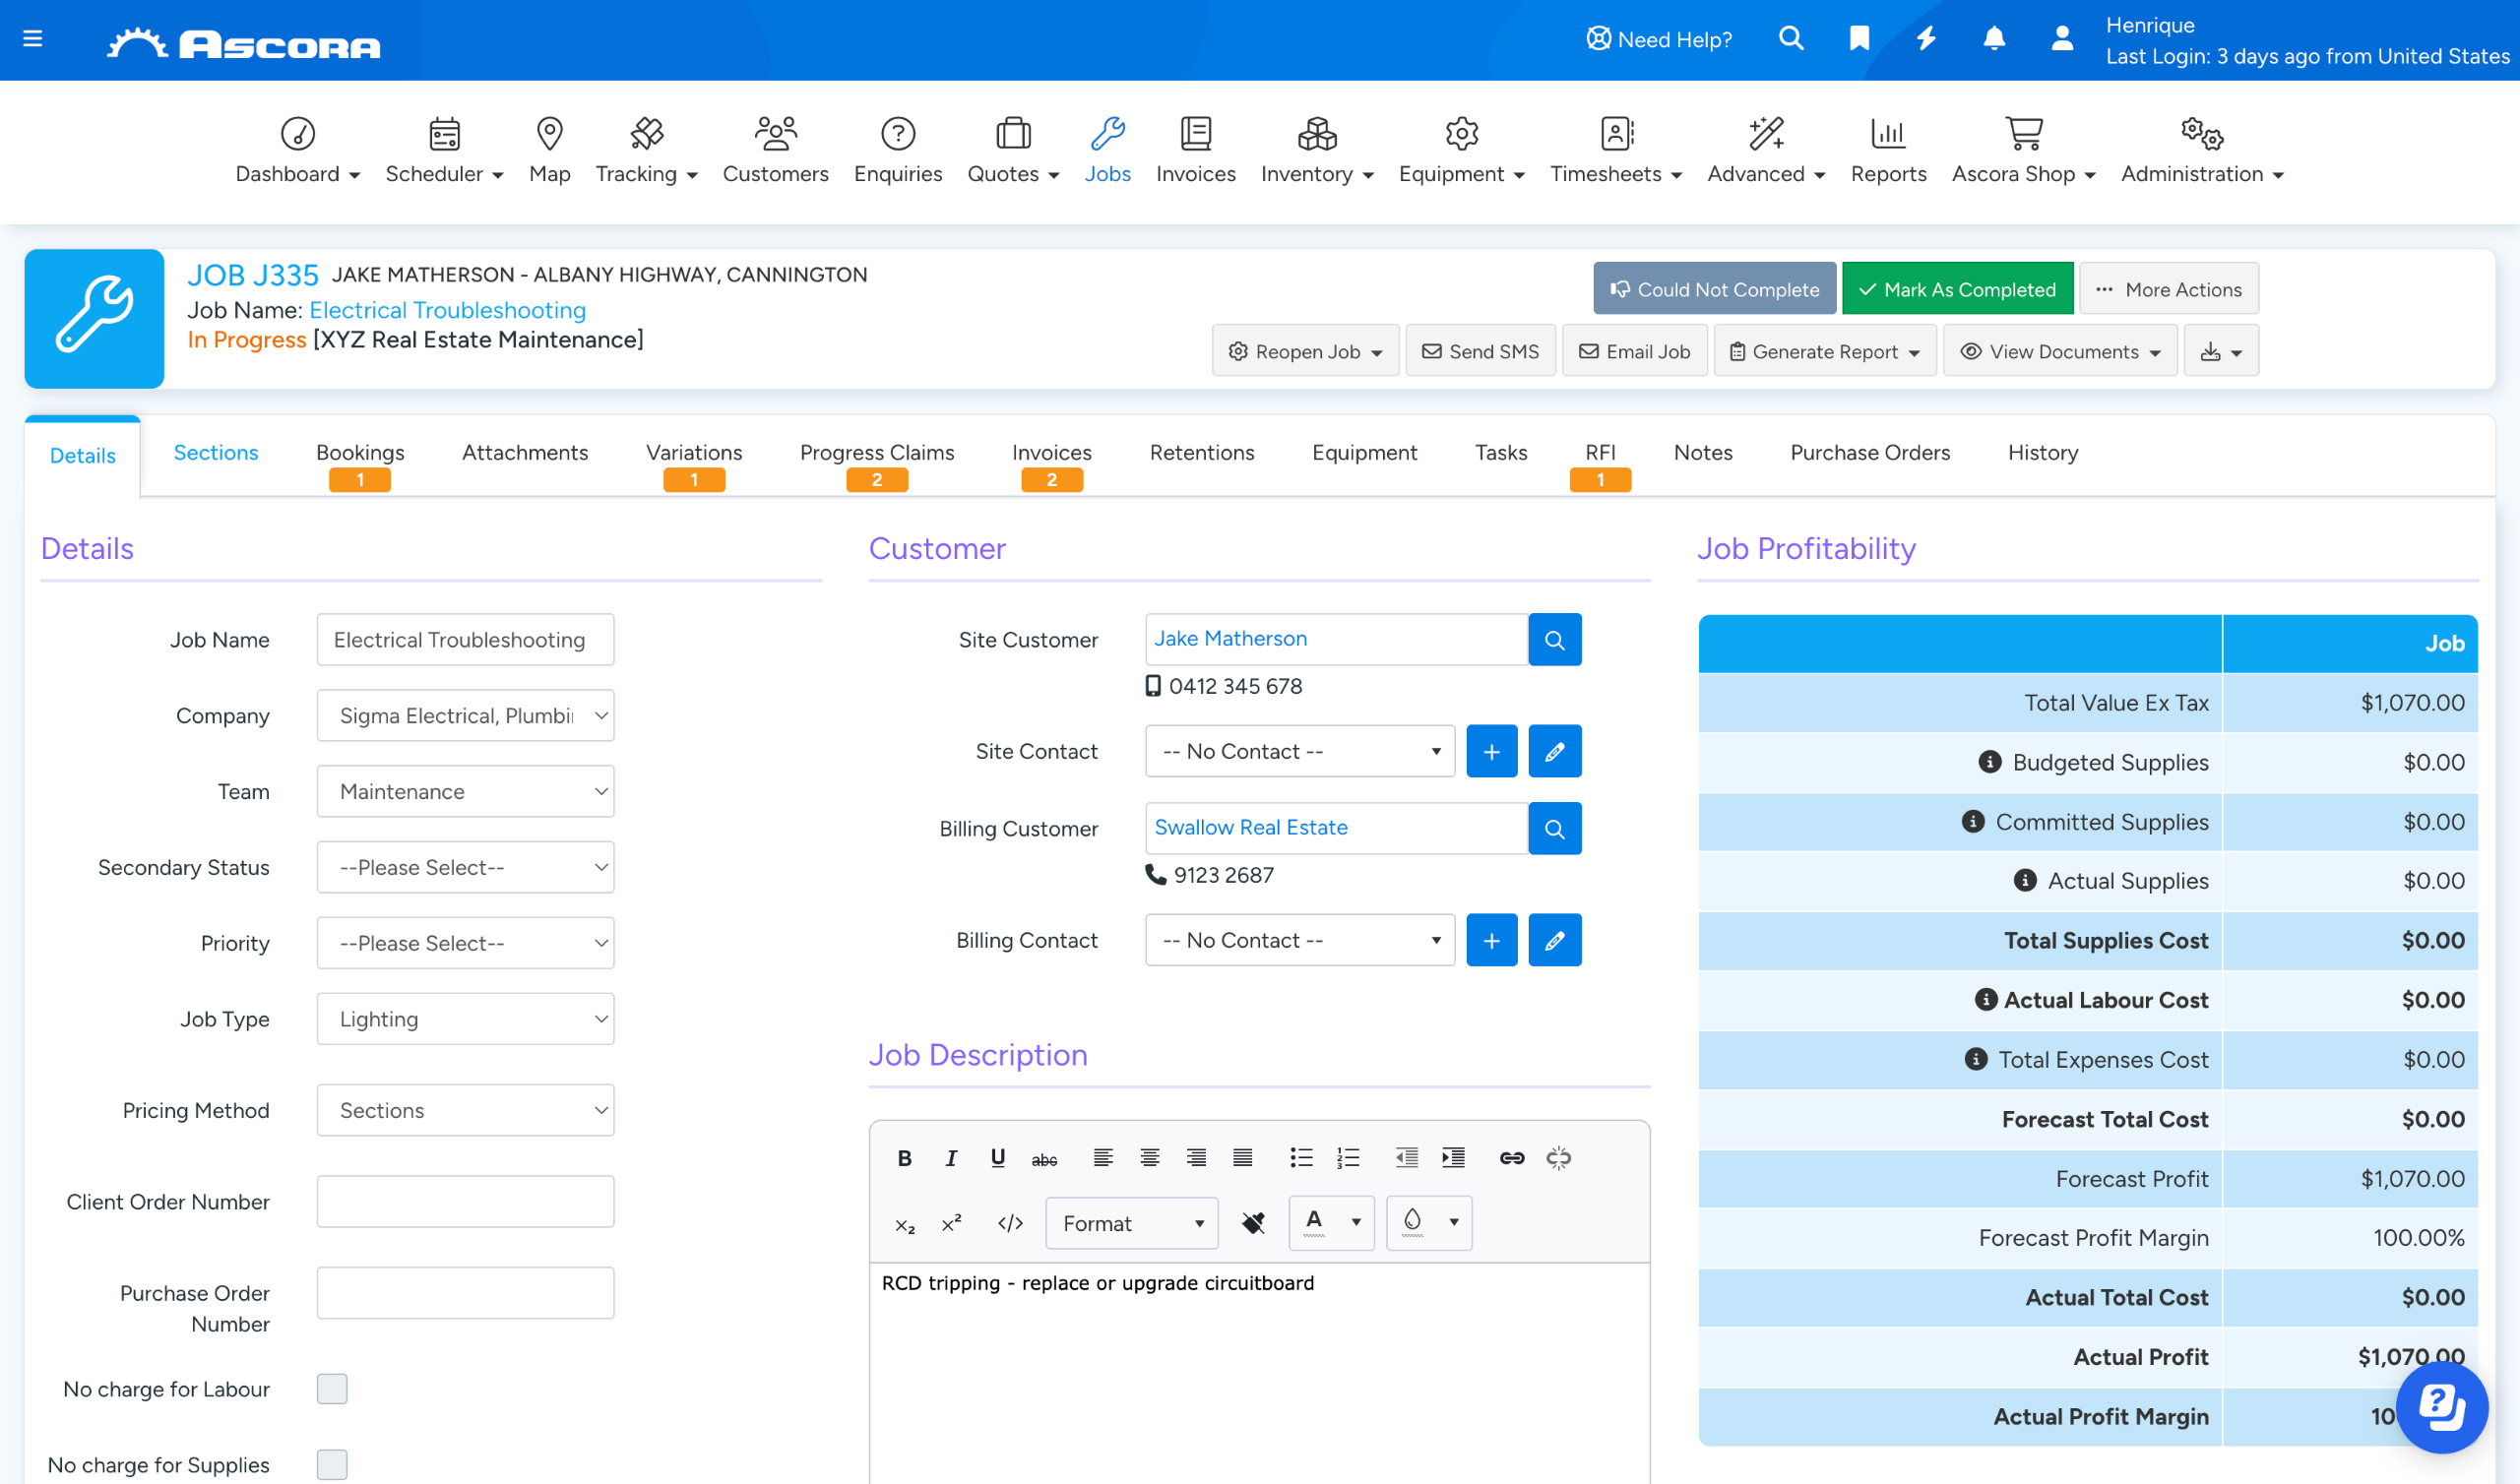Screen dimensions: 2520x1484
Task: Search Site Customer with magnifier button
Action: tap(1554, 639)
